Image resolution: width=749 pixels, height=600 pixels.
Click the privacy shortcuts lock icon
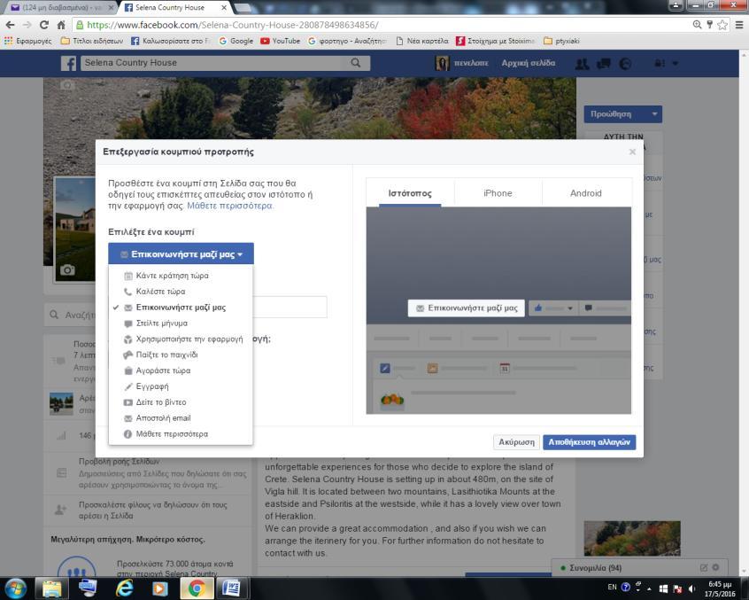coord(660,63)
